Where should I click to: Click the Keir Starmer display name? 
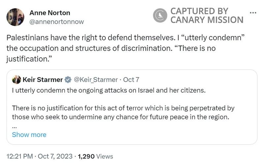click(x=43, y=80)
